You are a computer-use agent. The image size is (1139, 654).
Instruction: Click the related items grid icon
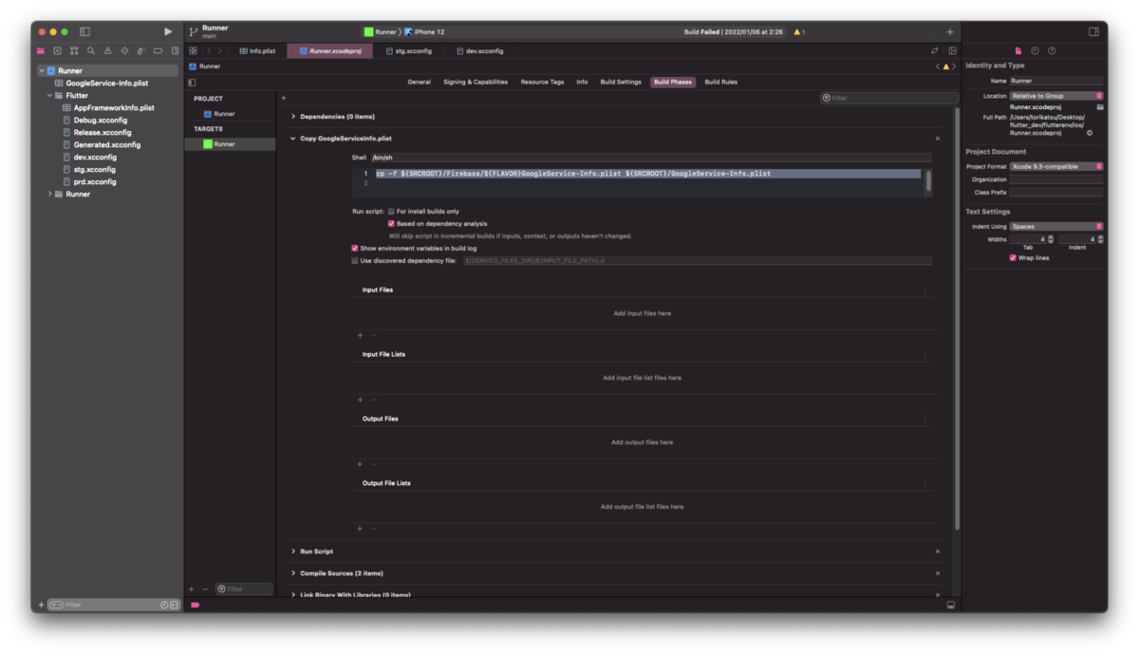(193, 50)
